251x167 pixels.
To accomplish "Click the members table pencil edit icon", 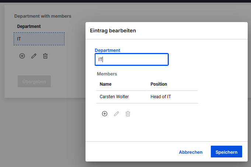I will [x=116, y=114].
